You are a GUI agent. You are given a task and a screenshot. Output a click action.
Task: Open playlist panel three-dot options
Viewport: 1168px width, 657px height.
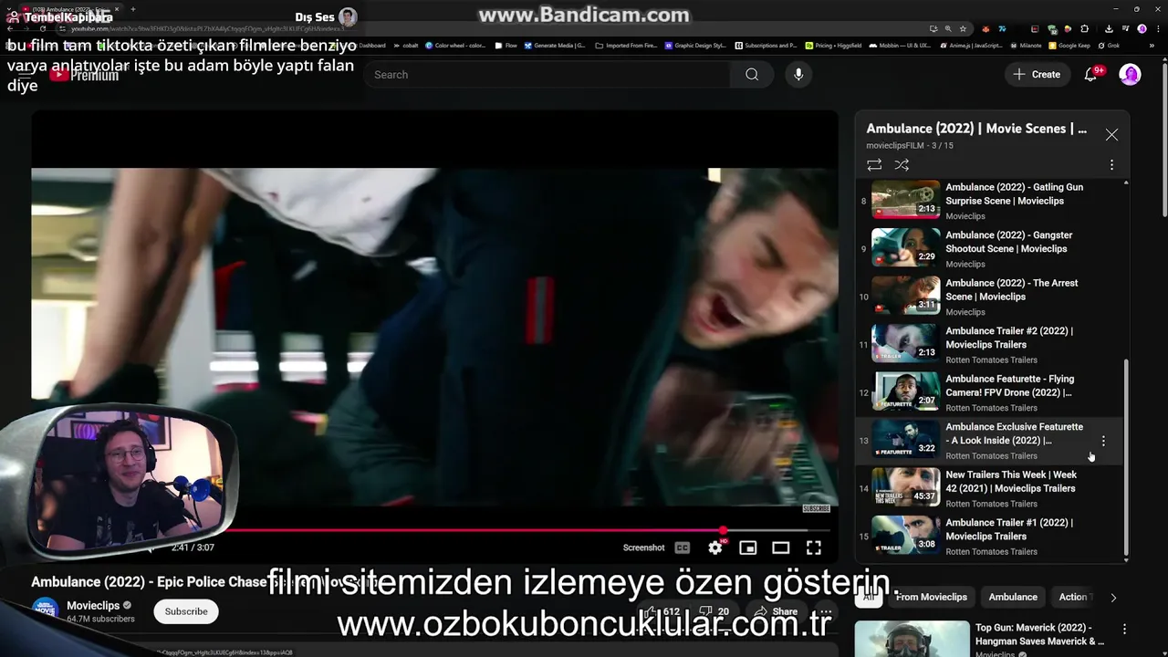(1111, 165)
